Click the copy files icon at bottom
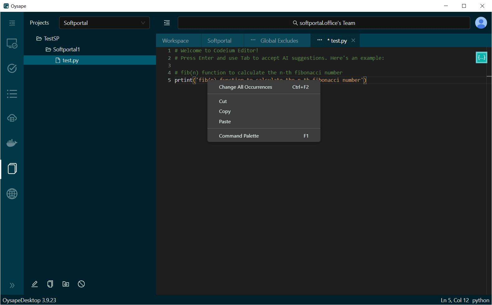This screenshot has height=305, width=492. 50,284
